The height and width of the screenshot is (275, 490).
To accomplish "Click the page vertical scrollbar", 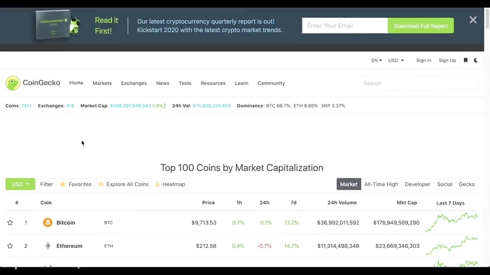I will pos(487,18).
